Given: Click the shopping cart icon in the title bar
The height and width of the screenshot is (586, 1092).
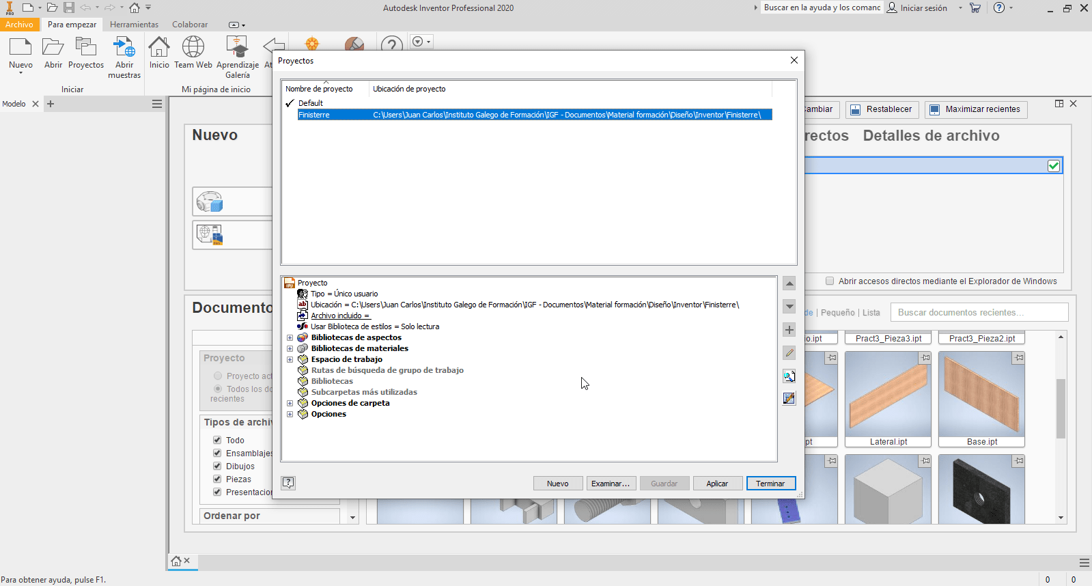Looking at the screenshot, I should click(x=975, y=8).
